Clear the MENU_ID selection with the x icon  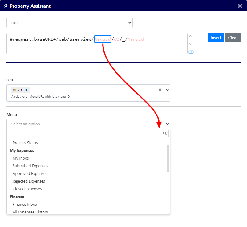tap(160, 90)
